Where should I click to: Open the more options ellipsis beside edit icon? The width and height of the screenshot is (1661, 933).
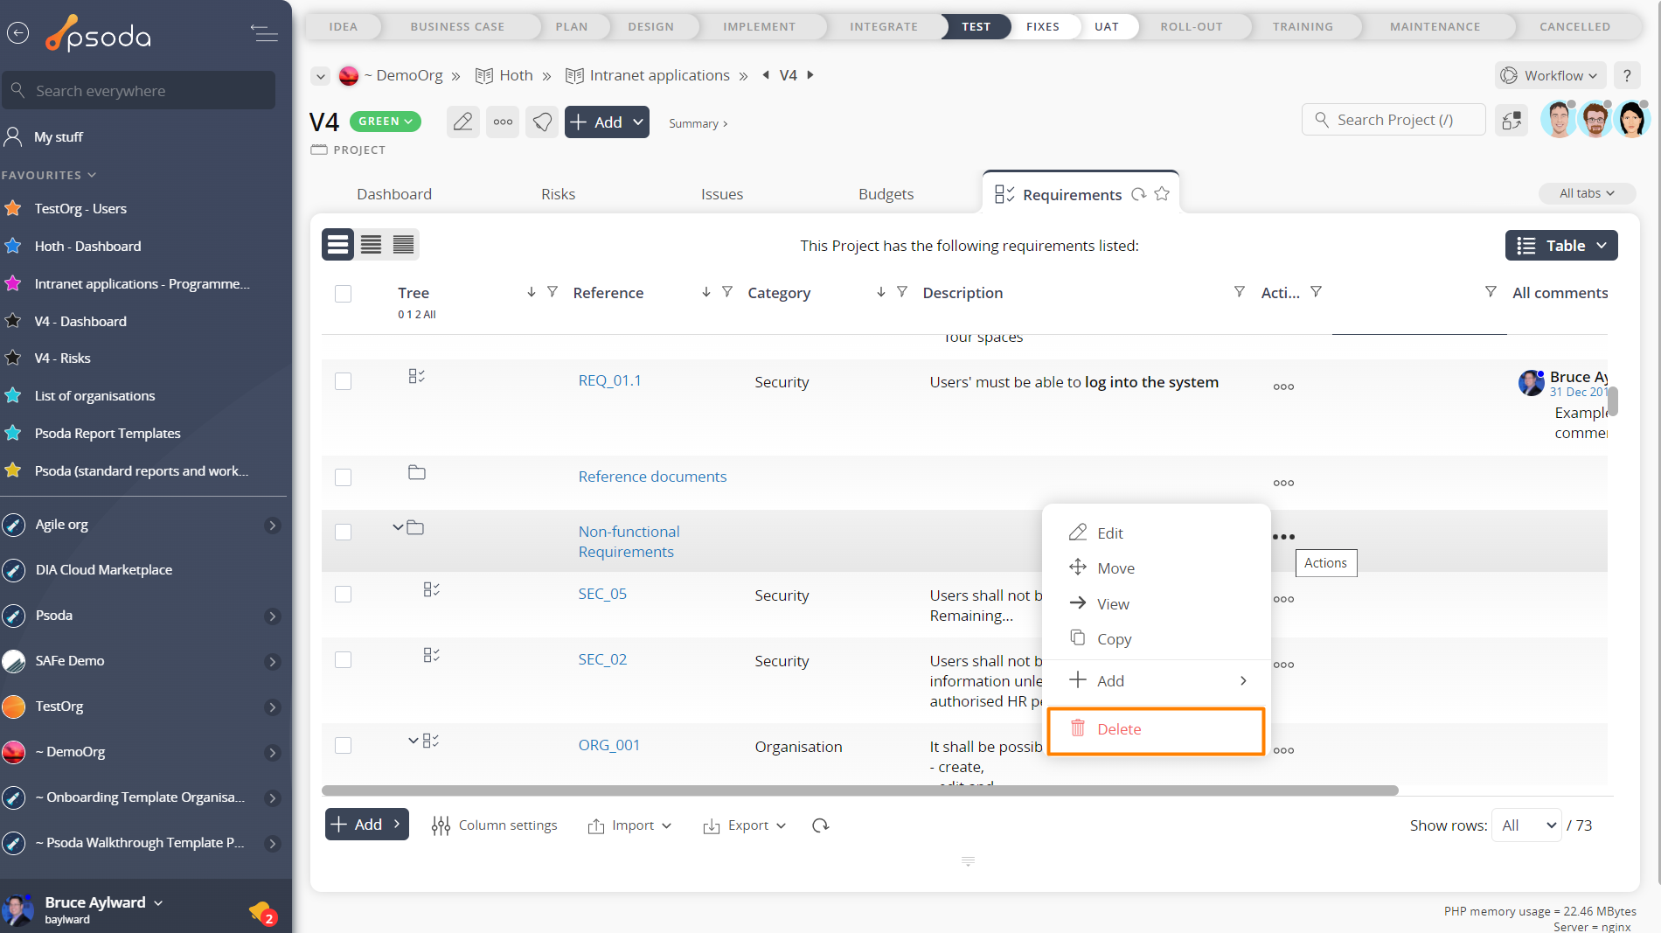click(503, 122)
